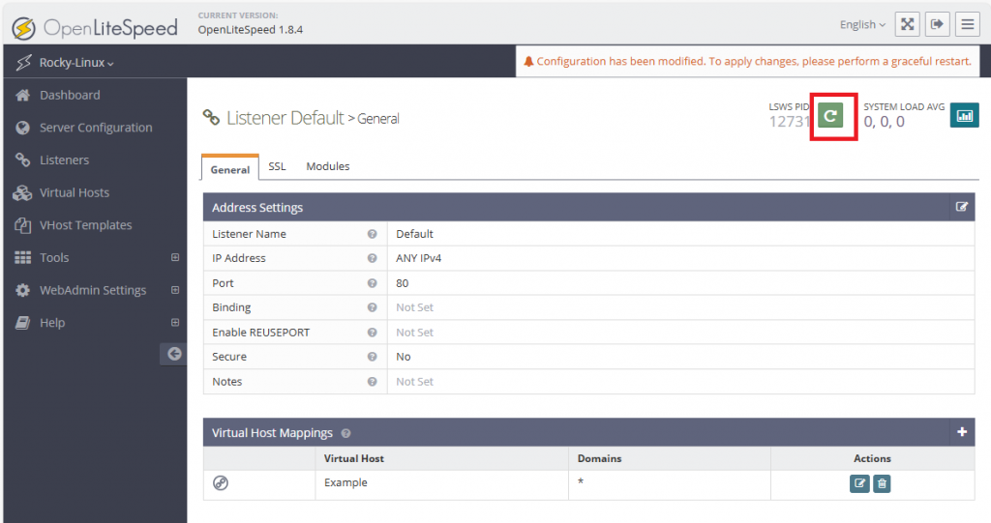This screenshot has width=991, height=523.
Task: Collapse the sidebar with arrow button
Action: pos(174,354)
